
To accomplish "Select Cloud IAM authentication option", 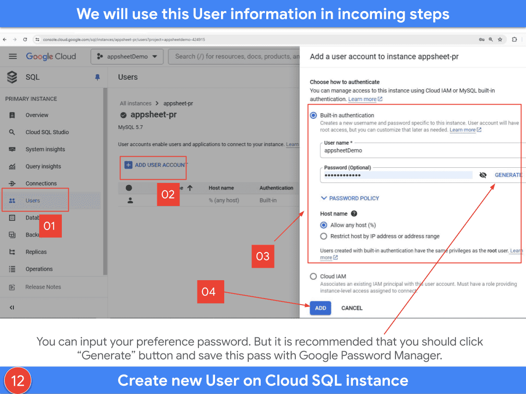I will point(314,276).
